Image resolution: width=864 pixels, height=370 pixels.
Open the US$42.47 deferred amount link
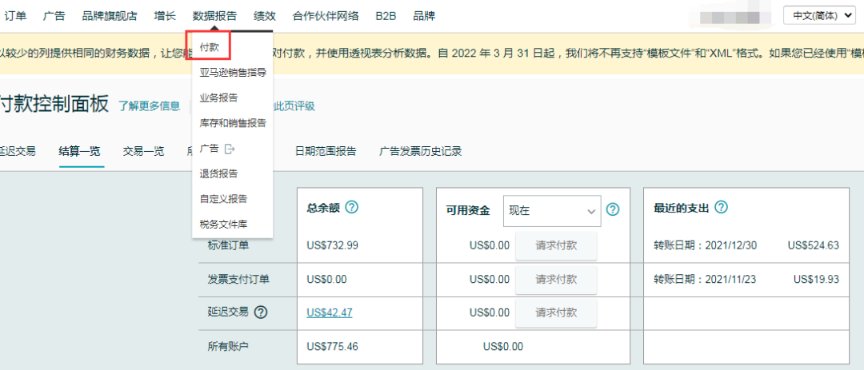click(x=329, y=312)
